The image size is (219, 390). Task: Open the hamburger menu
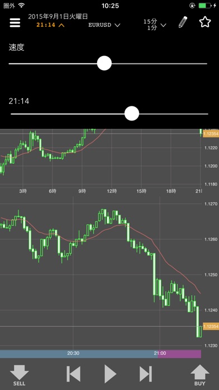pyautogui.click(x=15, y=23)
